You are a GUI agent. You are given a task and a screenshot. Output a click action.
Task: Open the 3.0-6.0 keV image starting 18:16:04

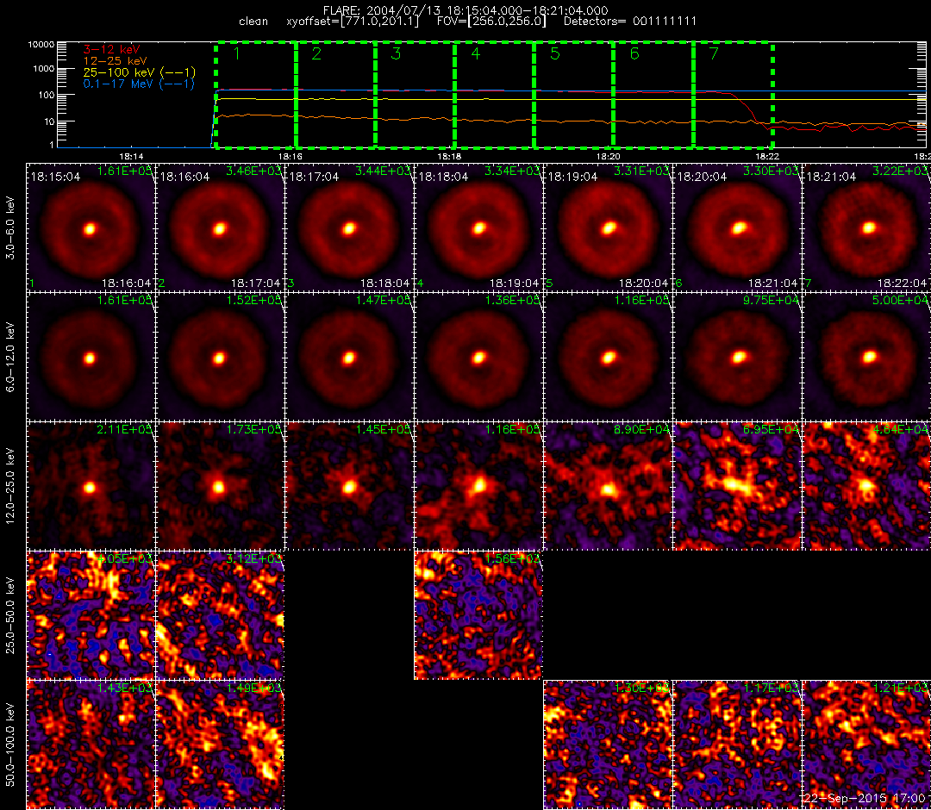[220, 228]
